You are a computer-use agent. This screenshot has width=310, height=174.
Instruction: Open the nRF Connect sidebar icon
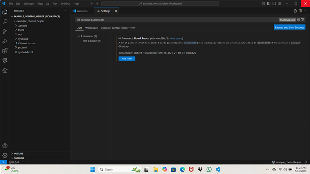point(5,60)
